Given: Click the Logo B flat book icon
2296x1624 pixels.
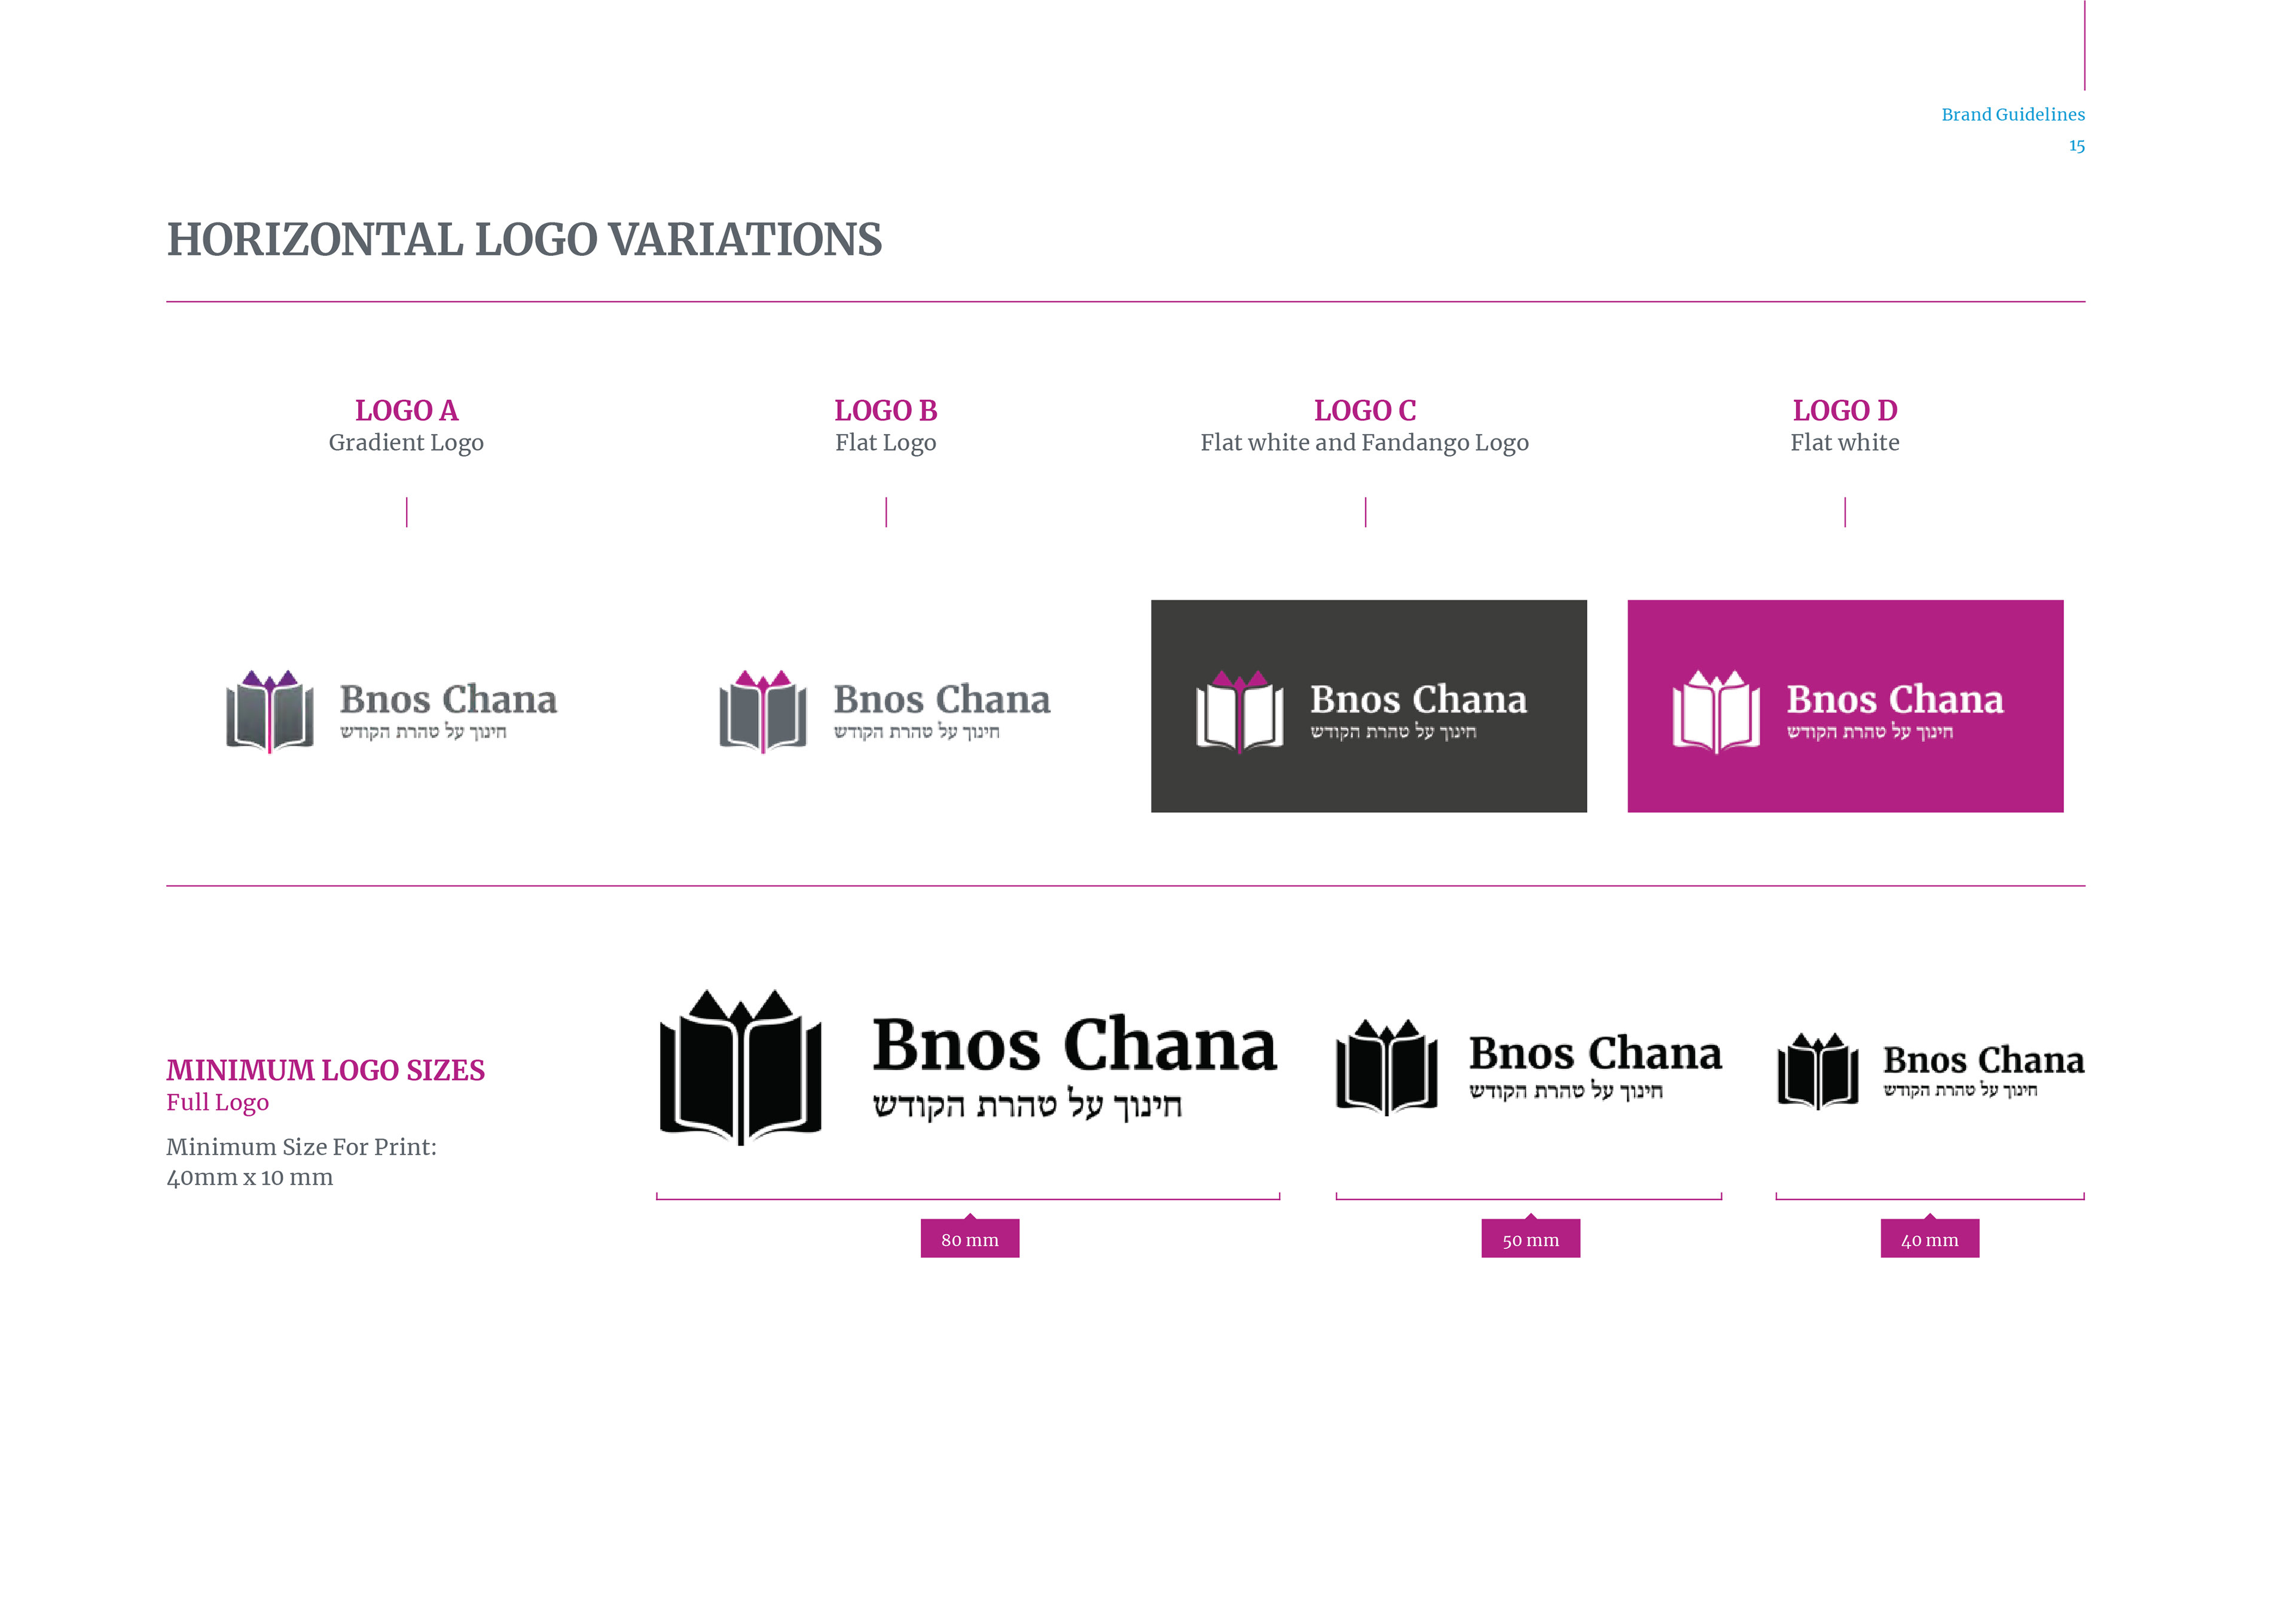Looking at the screenshot, I should pos(763,711).
